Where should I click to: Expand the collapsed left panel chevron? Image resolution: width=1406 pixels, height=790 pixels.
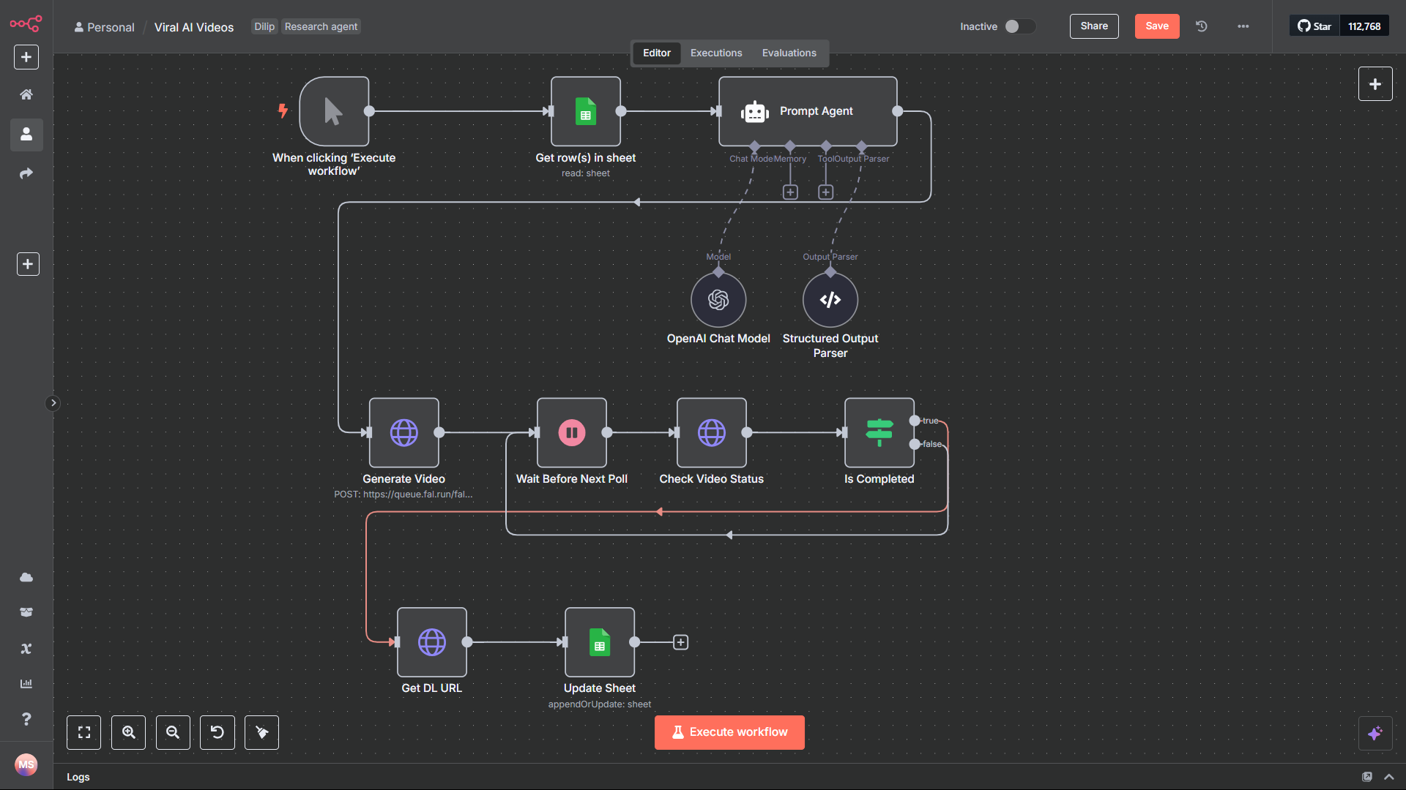coord(53,402)
